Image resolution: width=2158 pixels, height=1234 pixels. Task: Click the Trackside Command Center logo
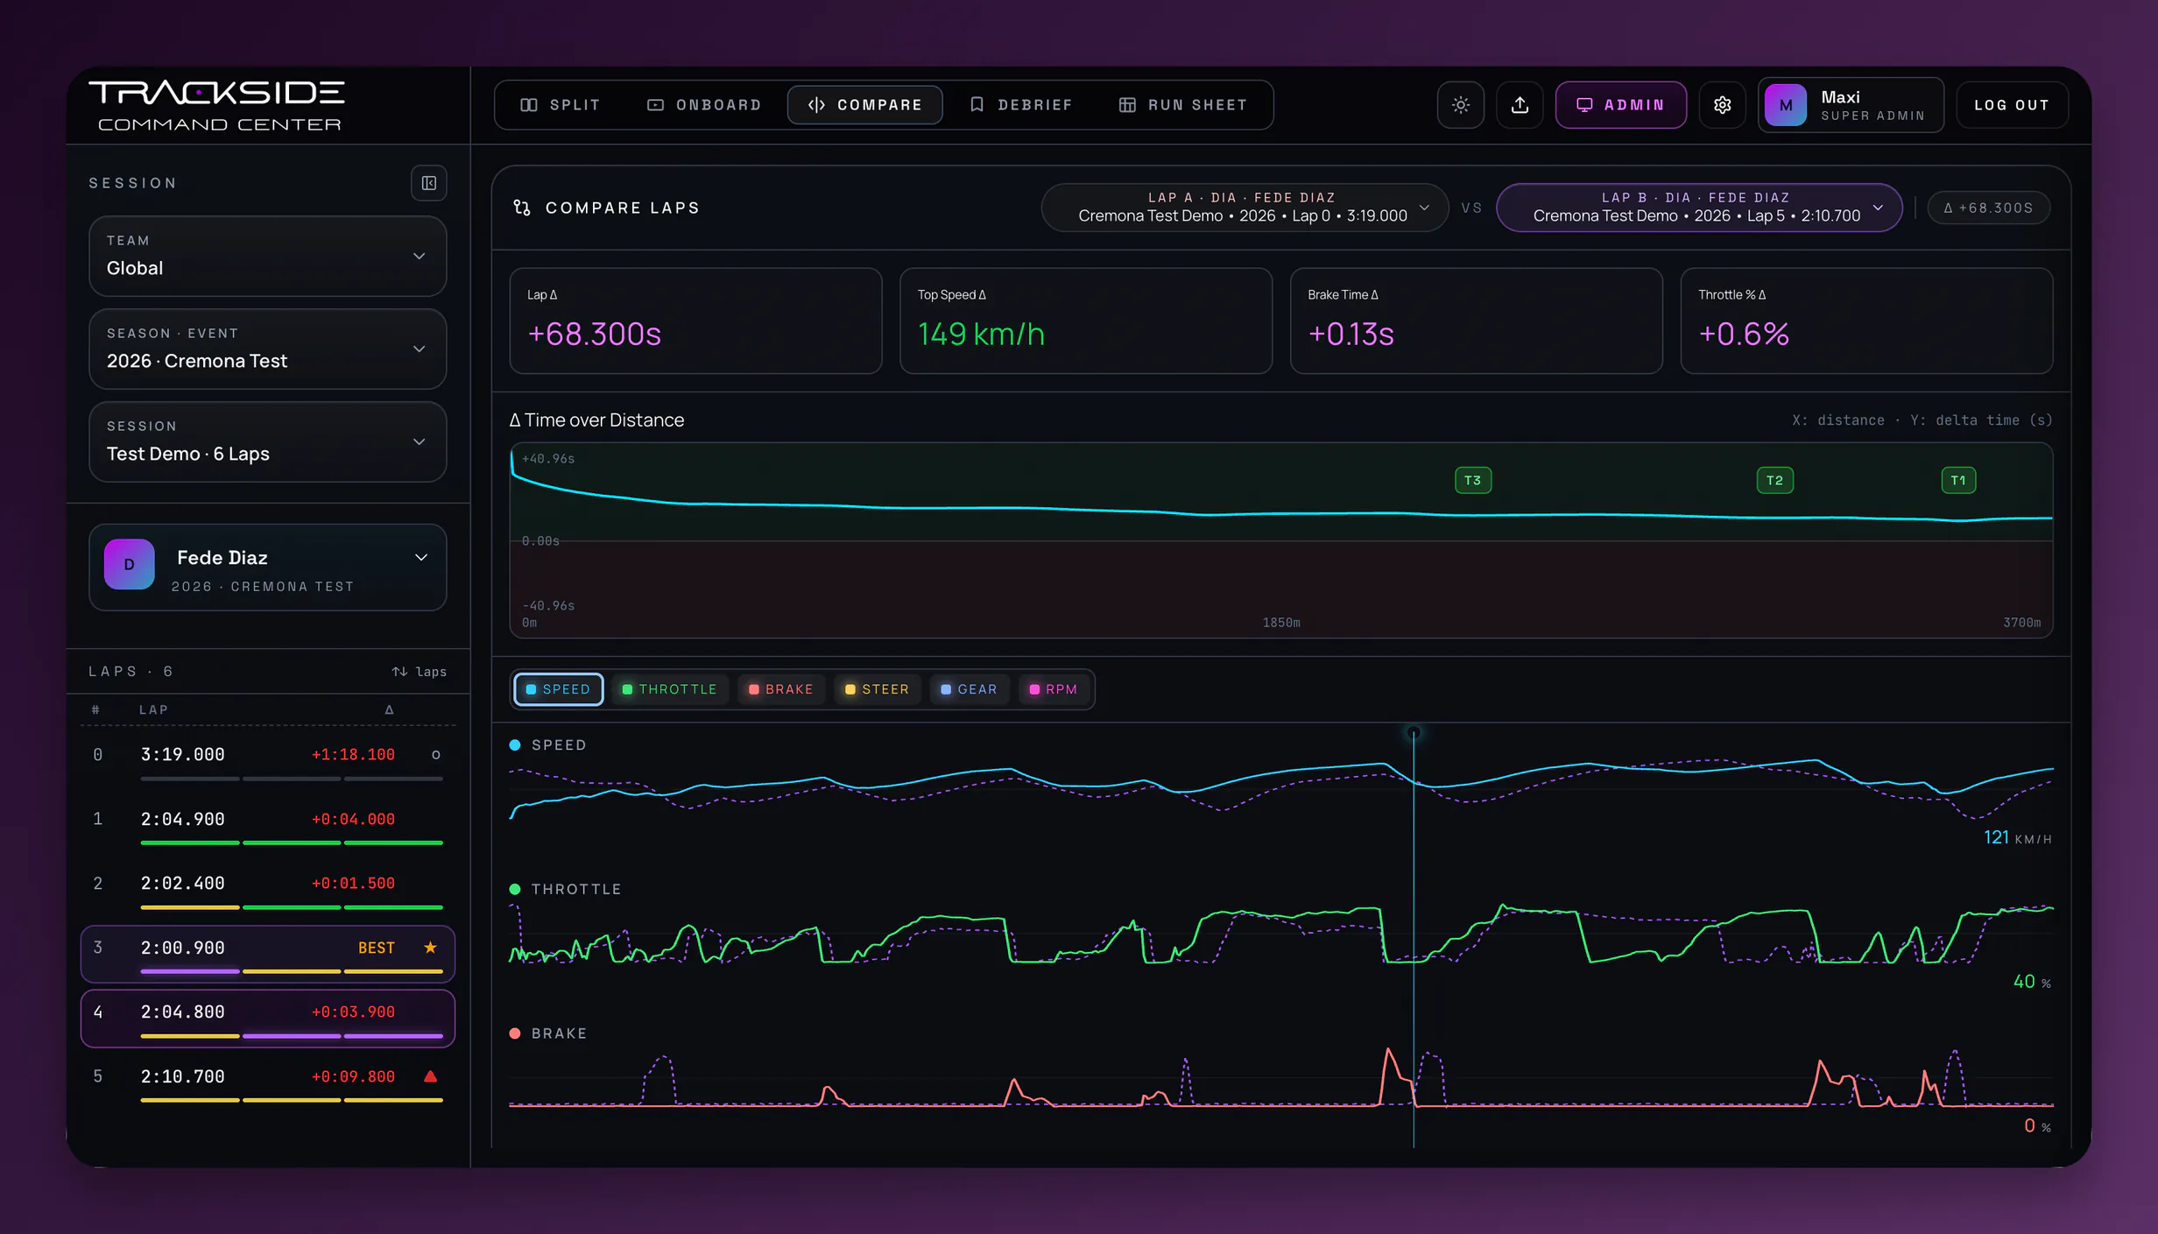217,106
